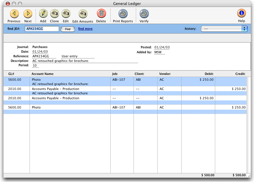Viewport: 254px width, 182px height.
Task: Open the find more link
Action: [x=85, y=29]
